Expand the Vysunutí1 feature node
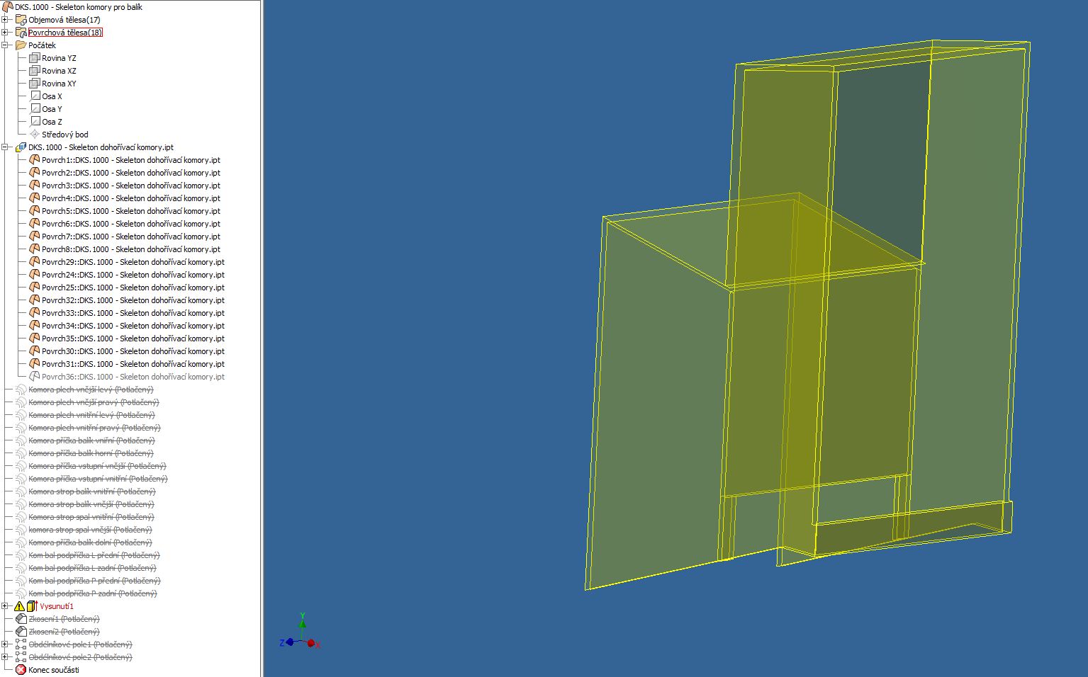The width and height of the screenshot is (1088, 677). point(5,606)
